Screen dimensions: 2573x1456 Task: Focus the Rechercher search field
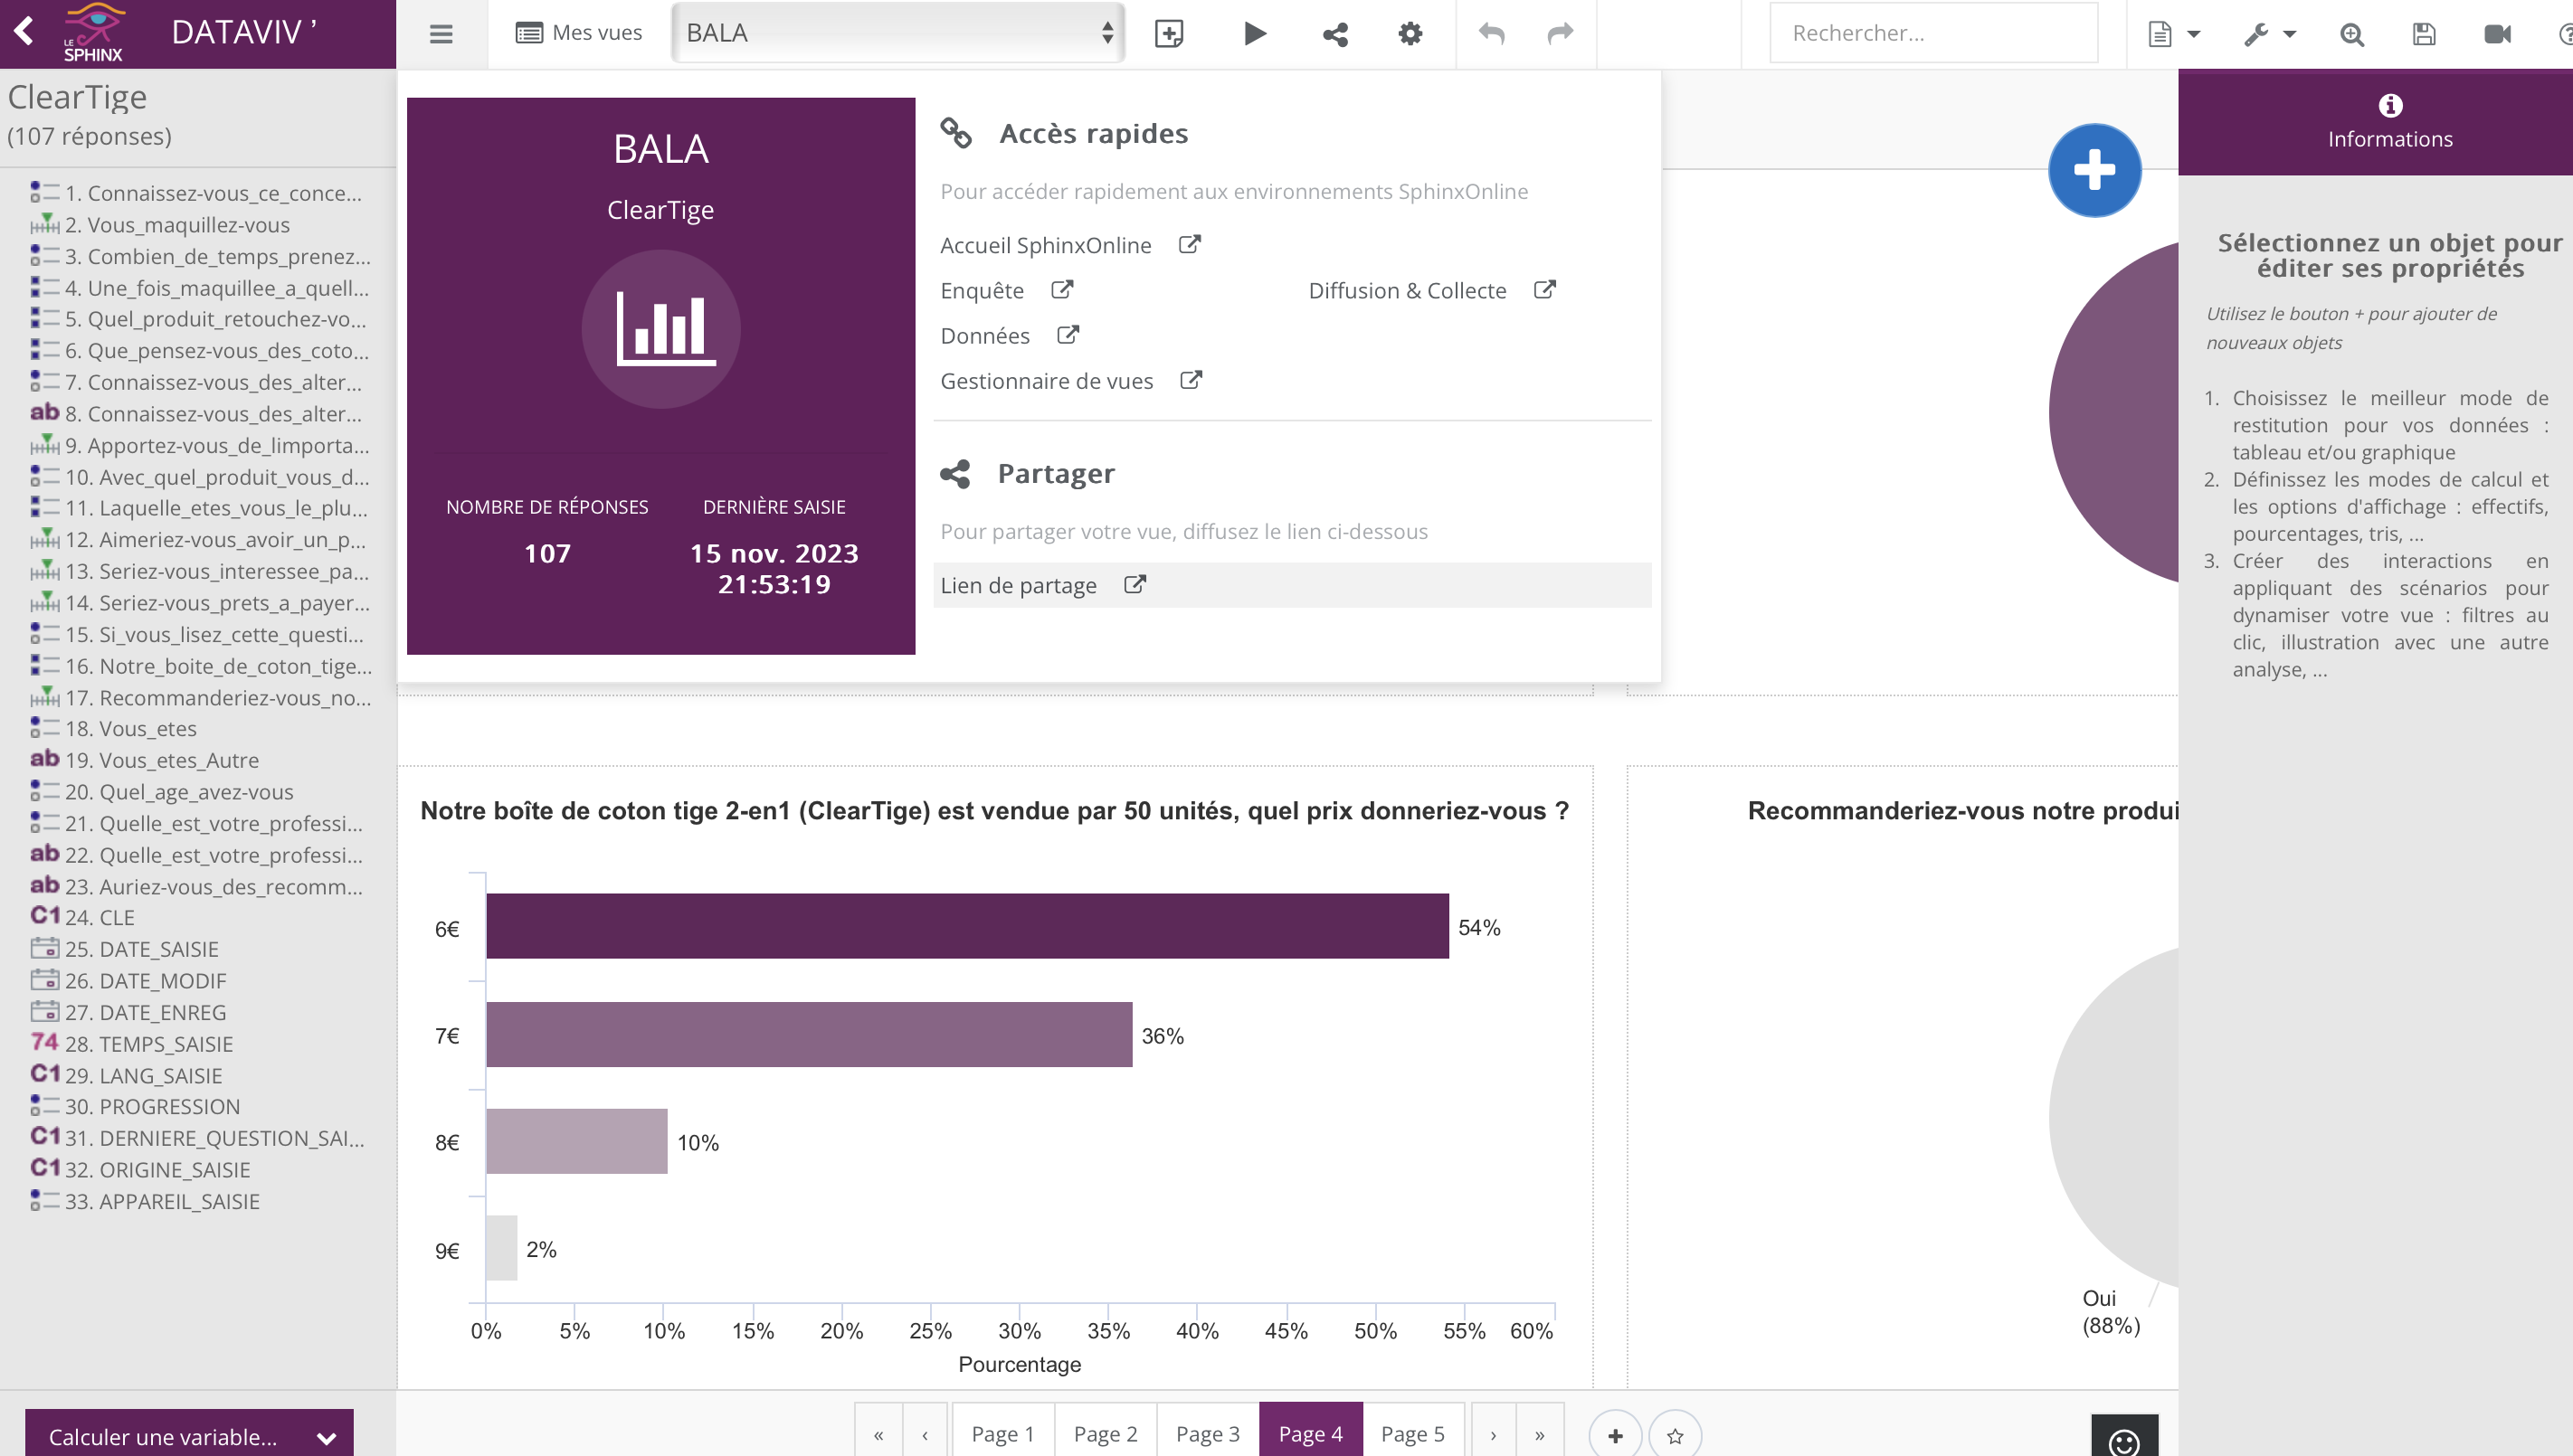click(x=1932, y=33)
